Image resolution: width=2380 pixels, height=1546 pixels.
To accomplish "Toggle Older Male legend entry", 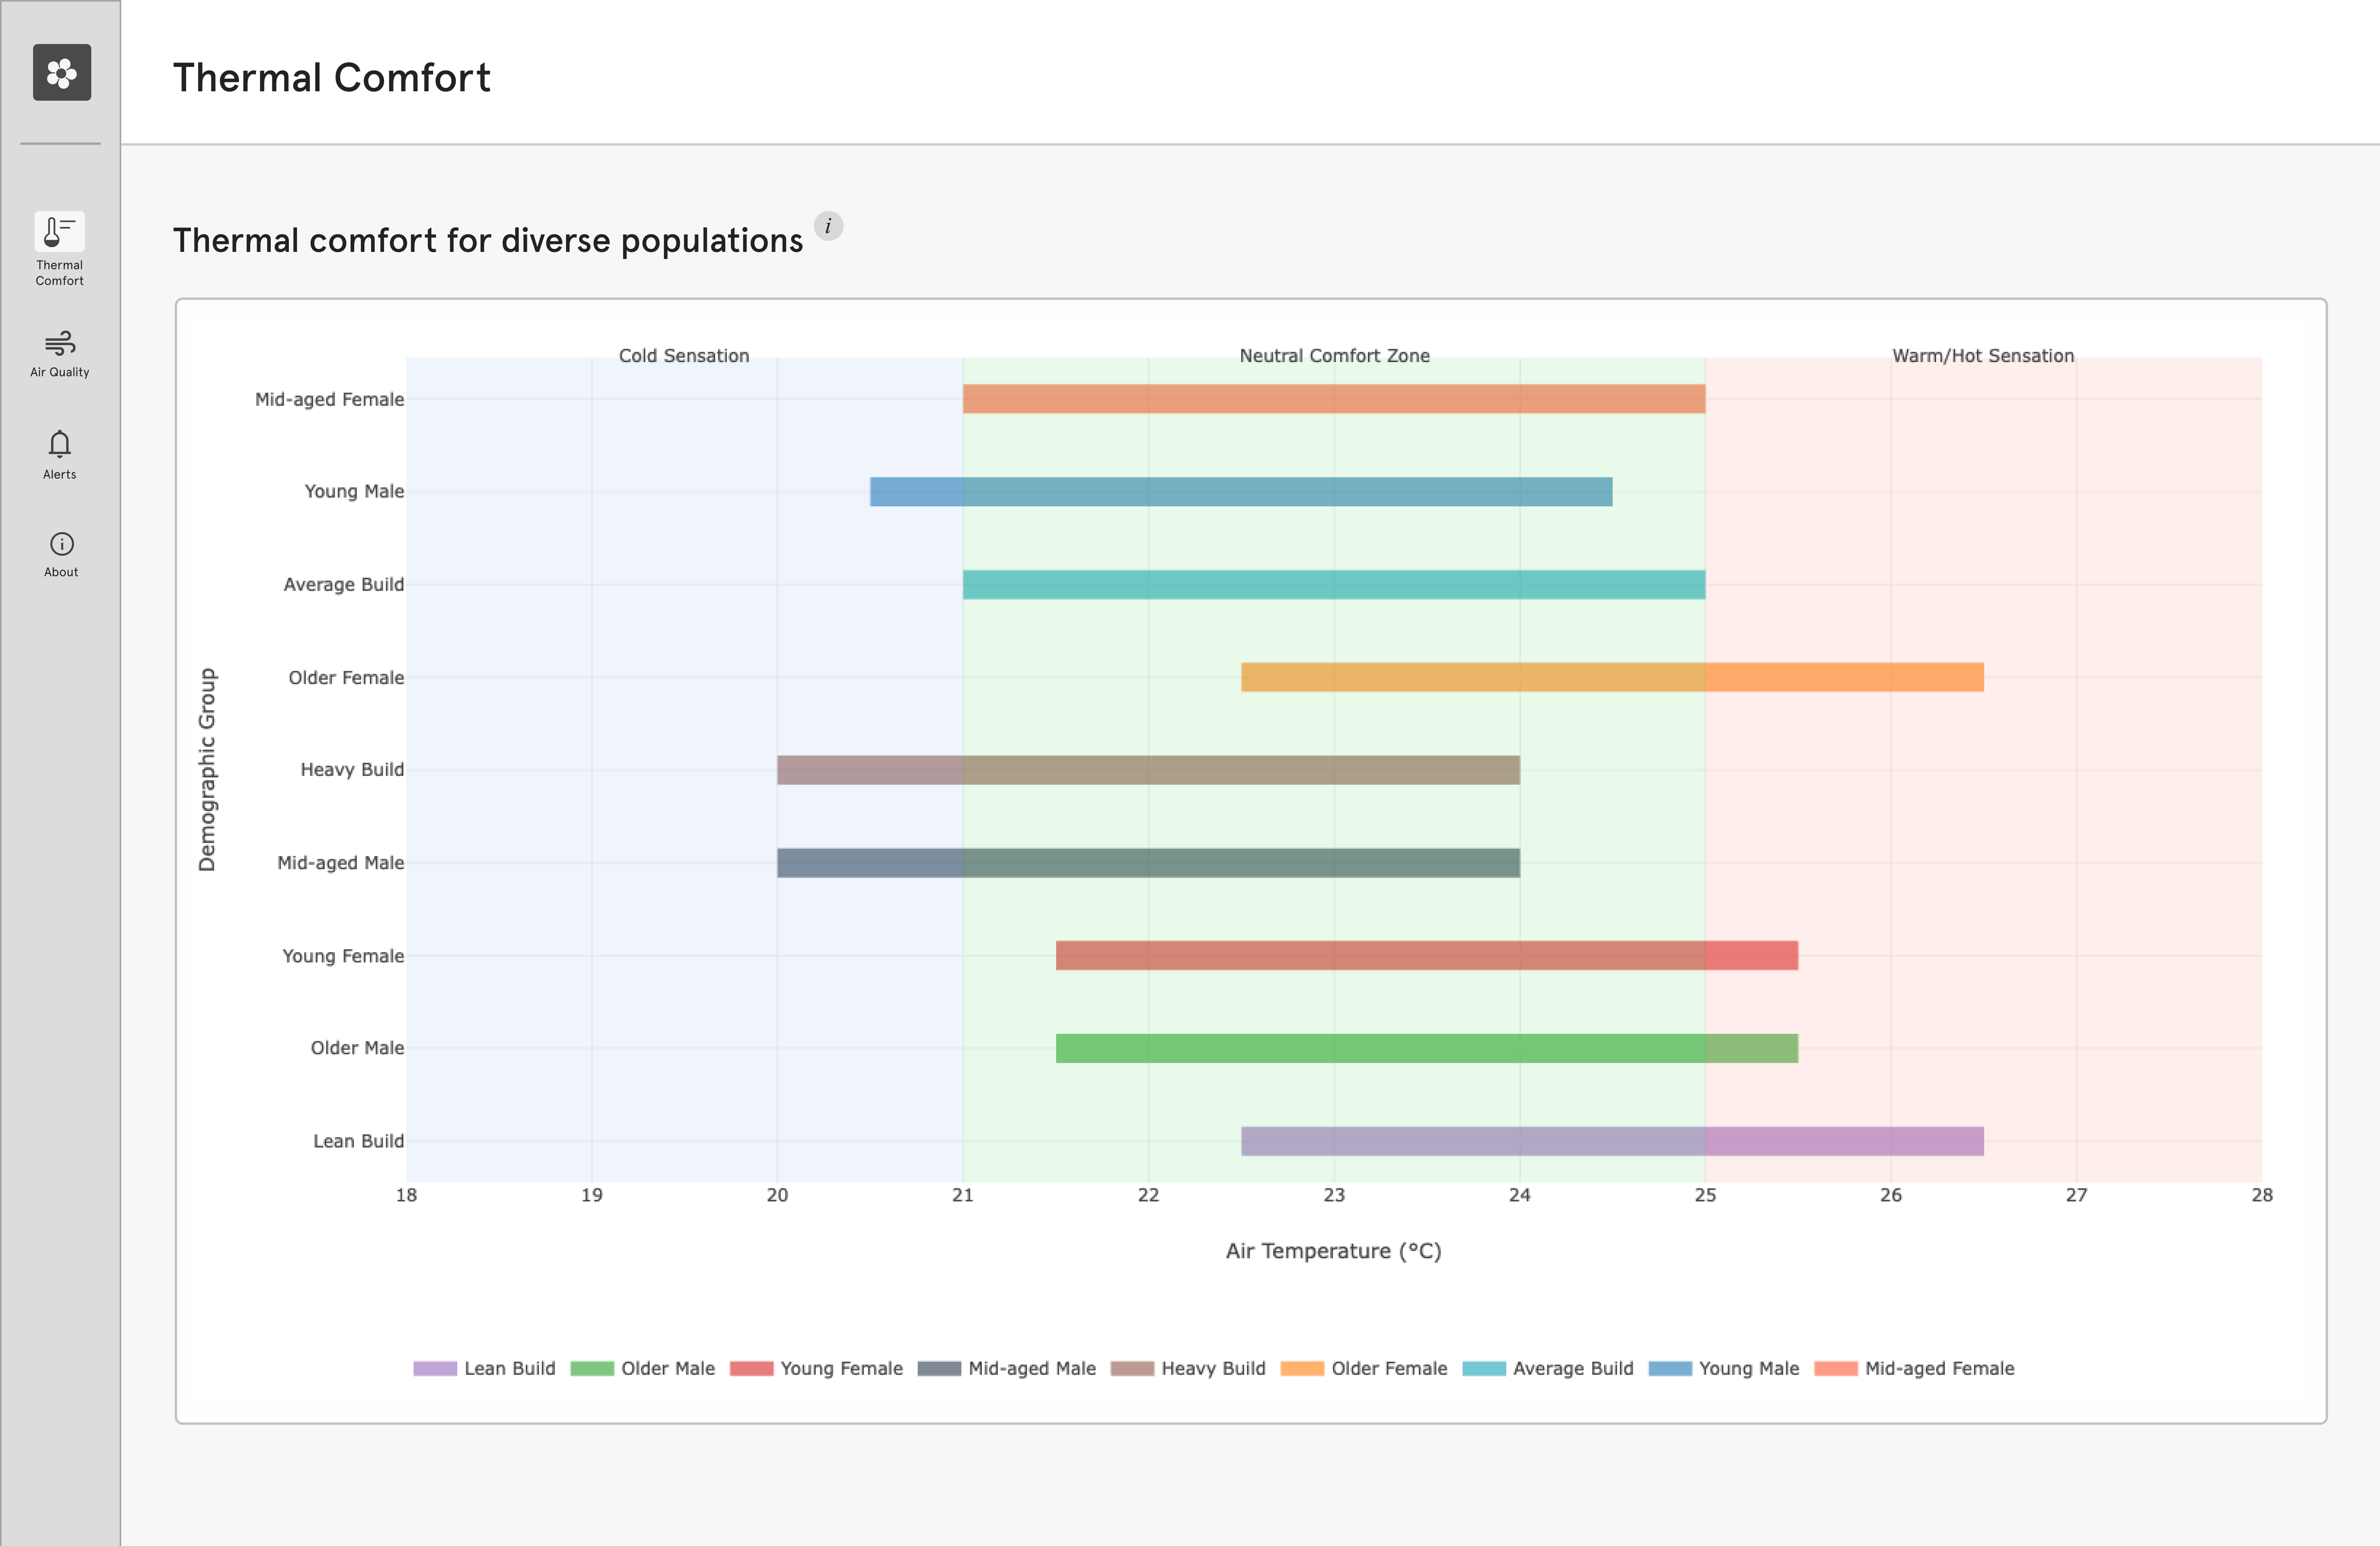I will 643,1368.
